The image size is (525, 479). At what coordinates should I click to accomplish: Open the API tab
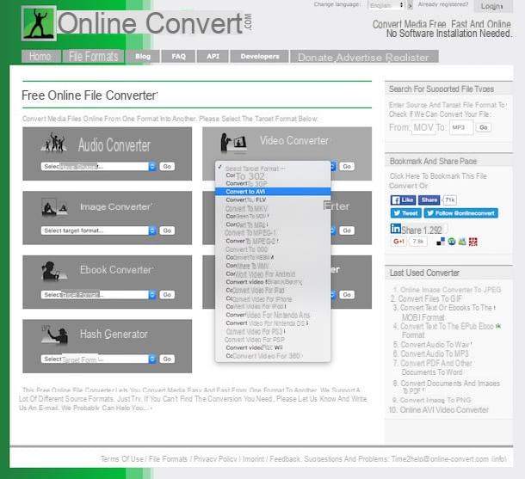pos(213,56)
